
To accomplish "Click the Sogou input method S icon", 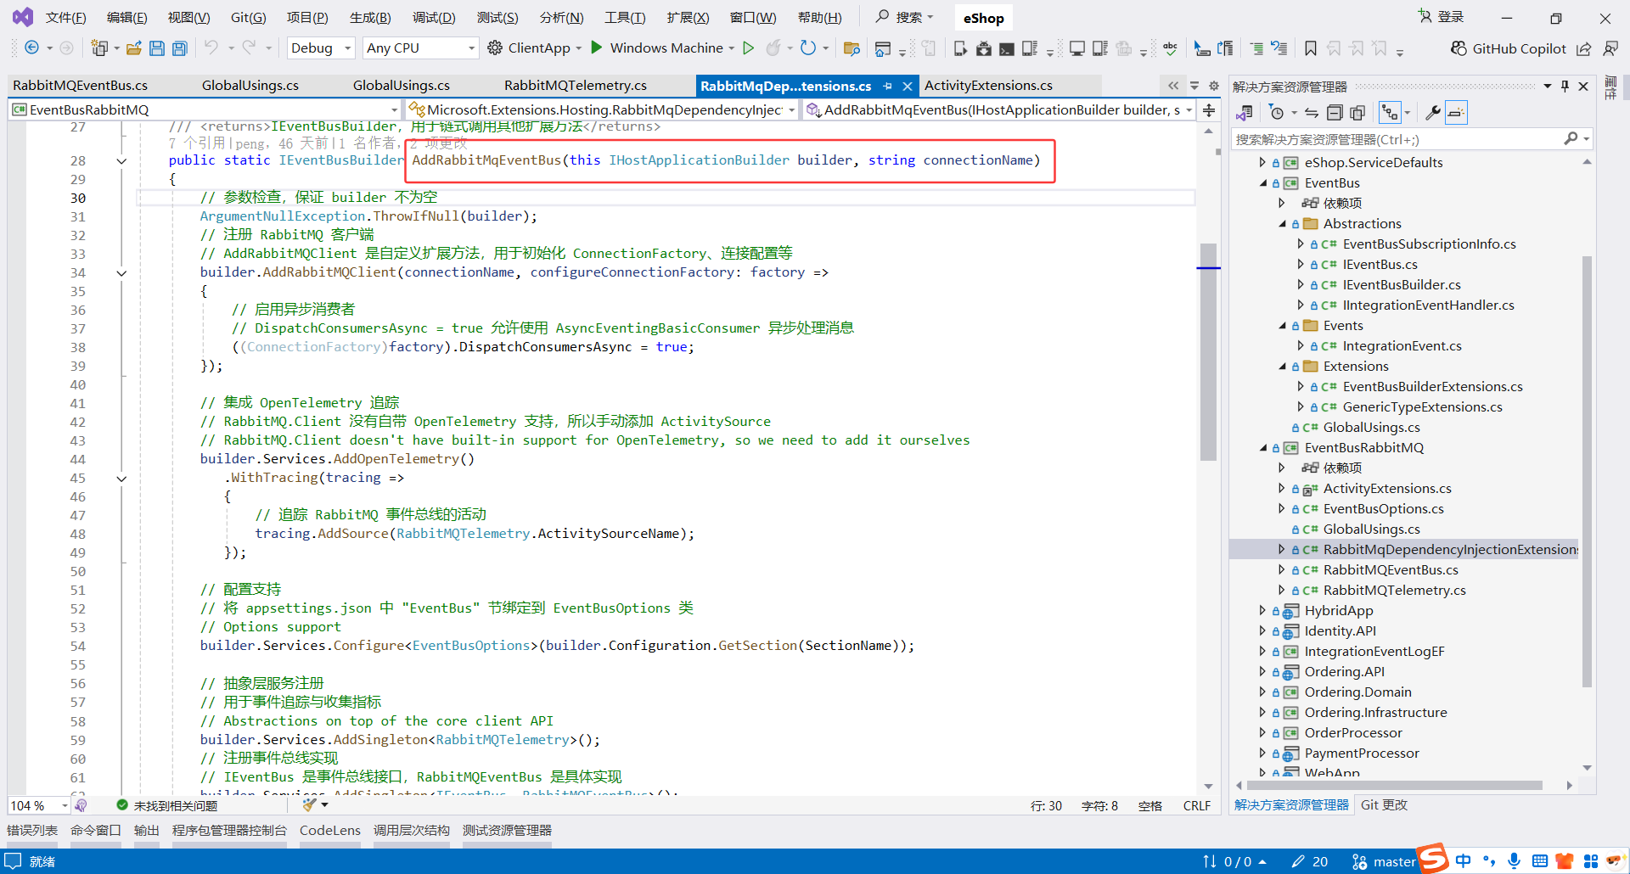I will [x=1433, y=859].
